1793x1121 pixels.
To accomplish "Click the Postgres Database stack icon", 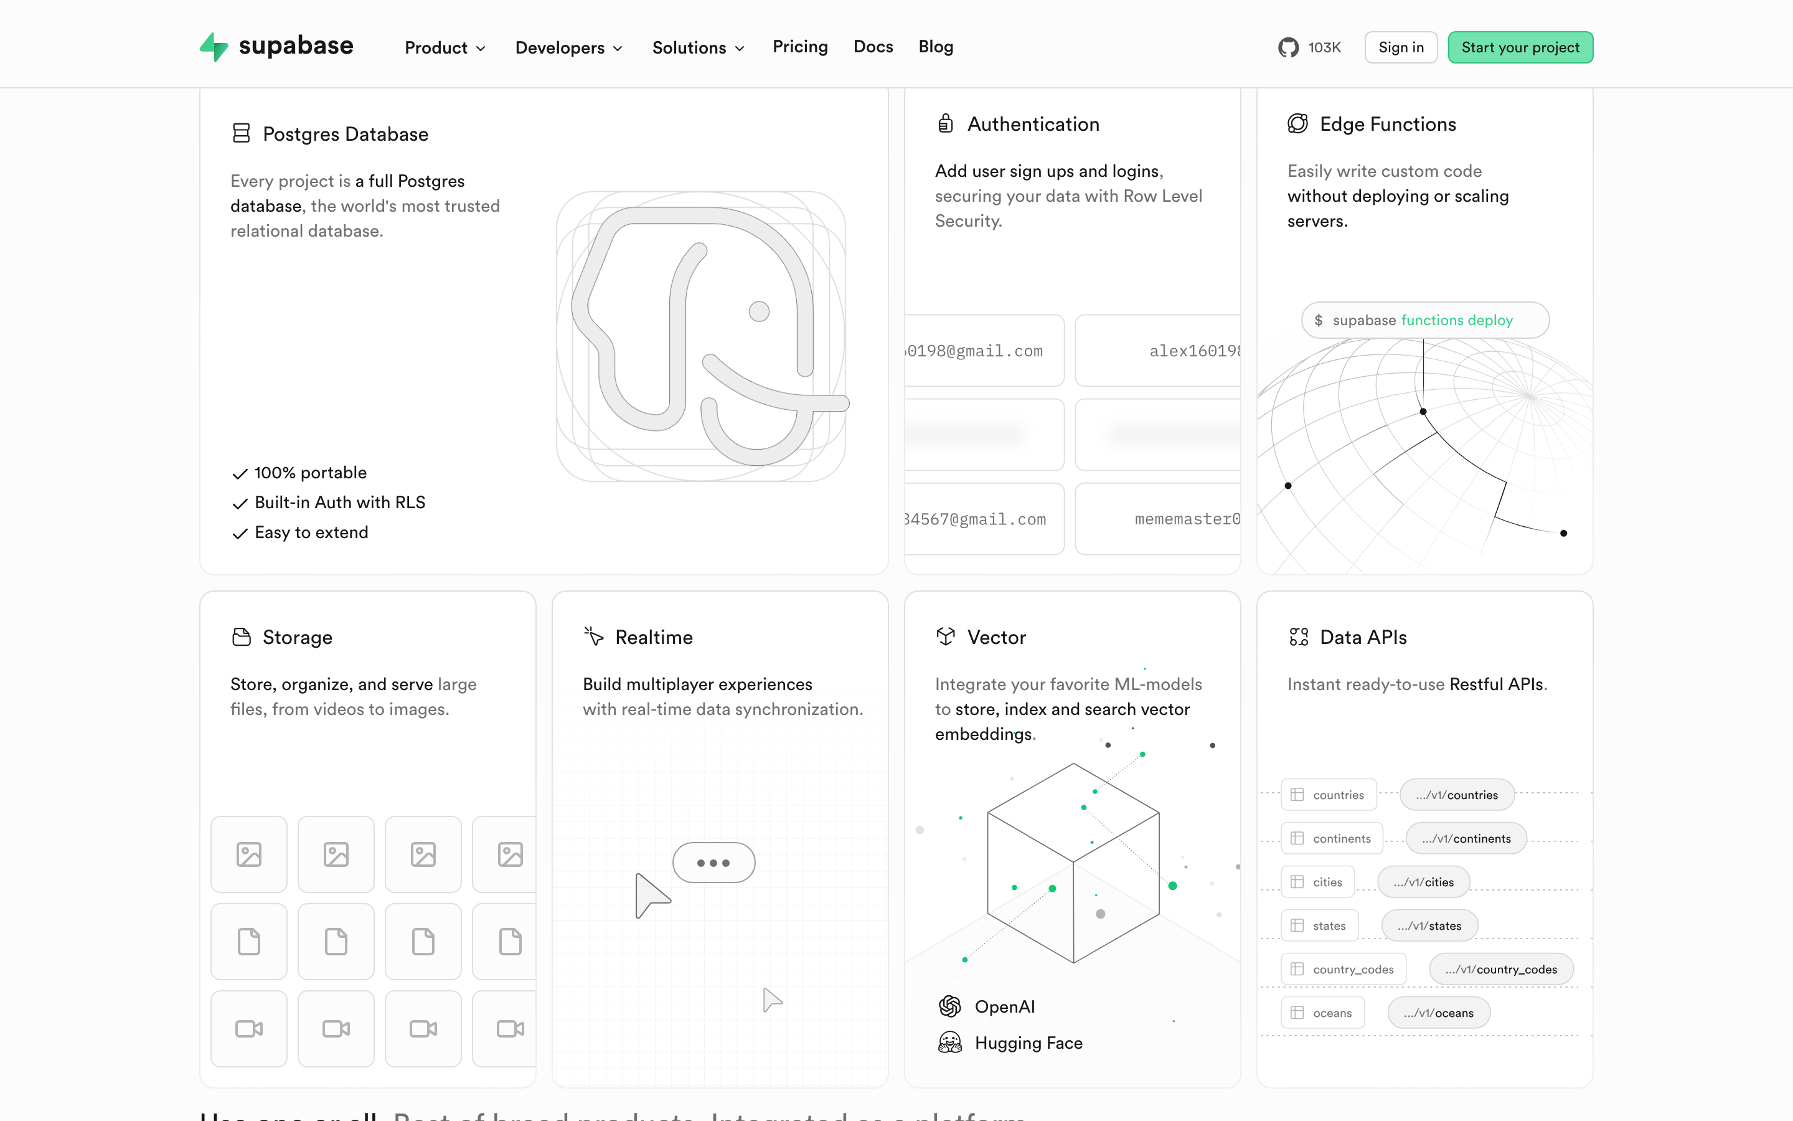I will point(242,133).
